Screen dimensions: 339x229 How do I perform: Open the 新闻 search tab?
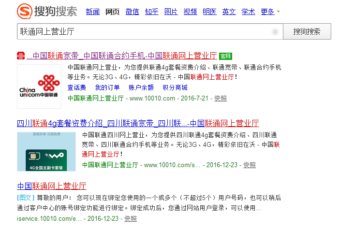tap(93, 12)
